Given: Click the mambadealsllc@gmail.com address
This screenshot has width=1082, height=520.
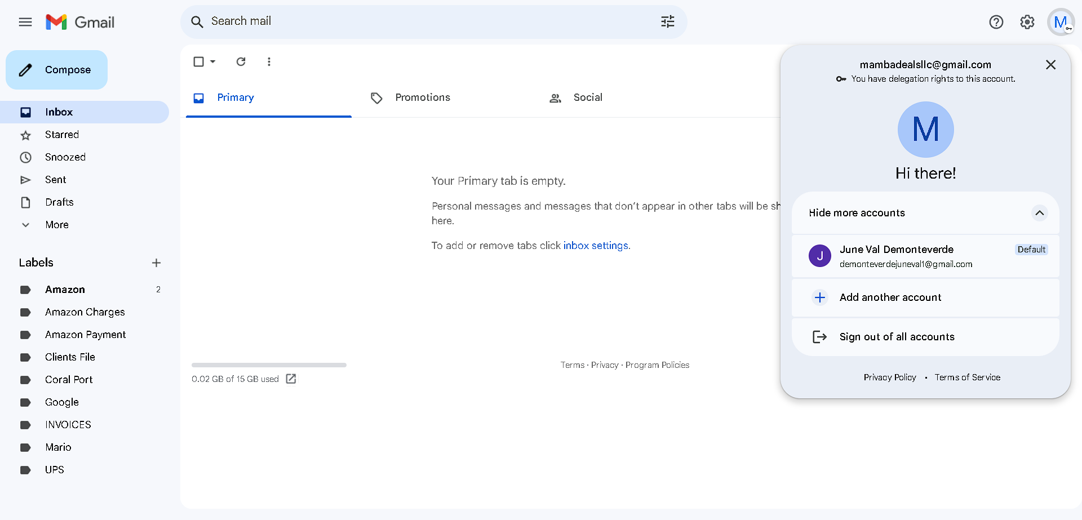Looking at the screenshot, I should 925,65.
